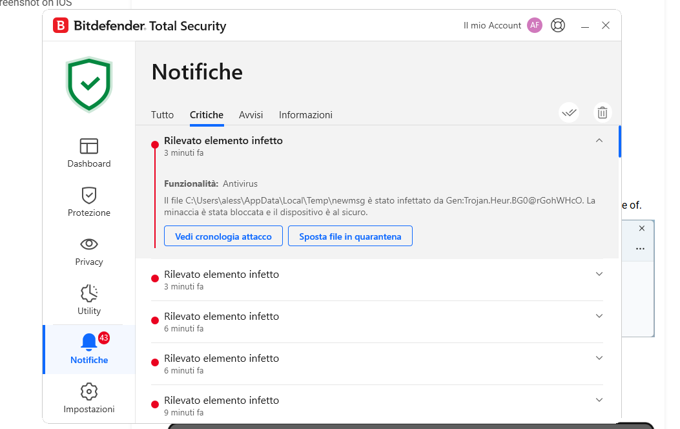Open the Impostazioni gear icon
This screenshot has width=680, height=429.
89,392
